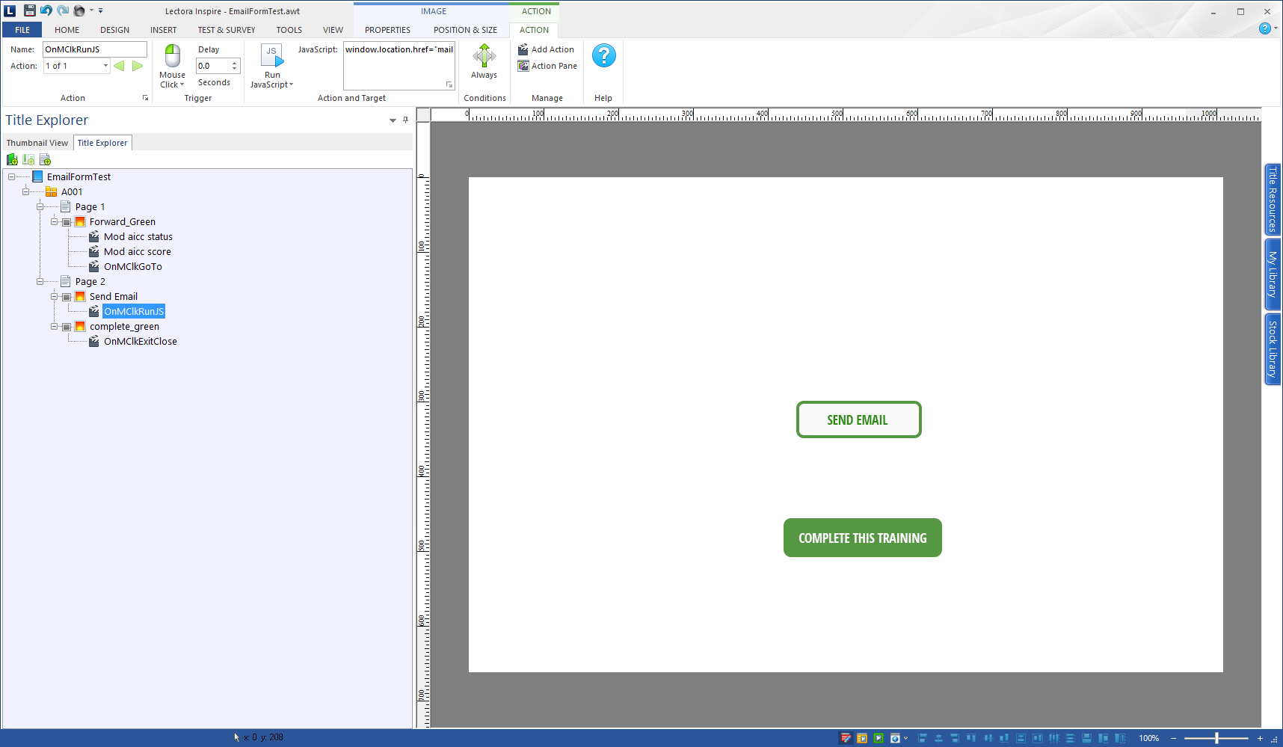This screenshot has width=1283, height=747.
Task: Click the JavaScript code text box
Action: [x=399, y=66]
